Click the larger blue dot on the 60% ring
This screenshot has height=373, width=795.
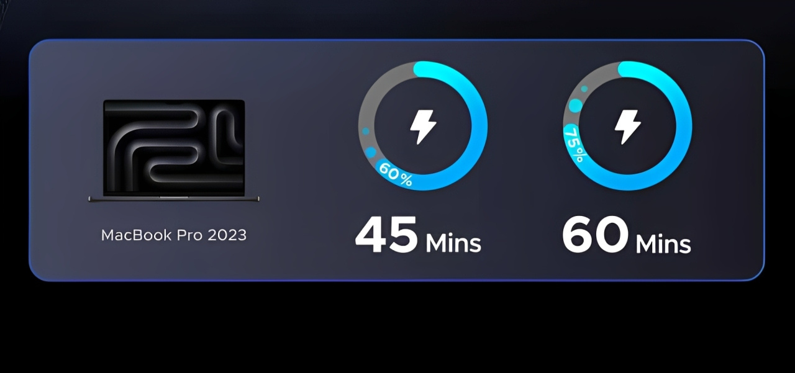(371, 152)
